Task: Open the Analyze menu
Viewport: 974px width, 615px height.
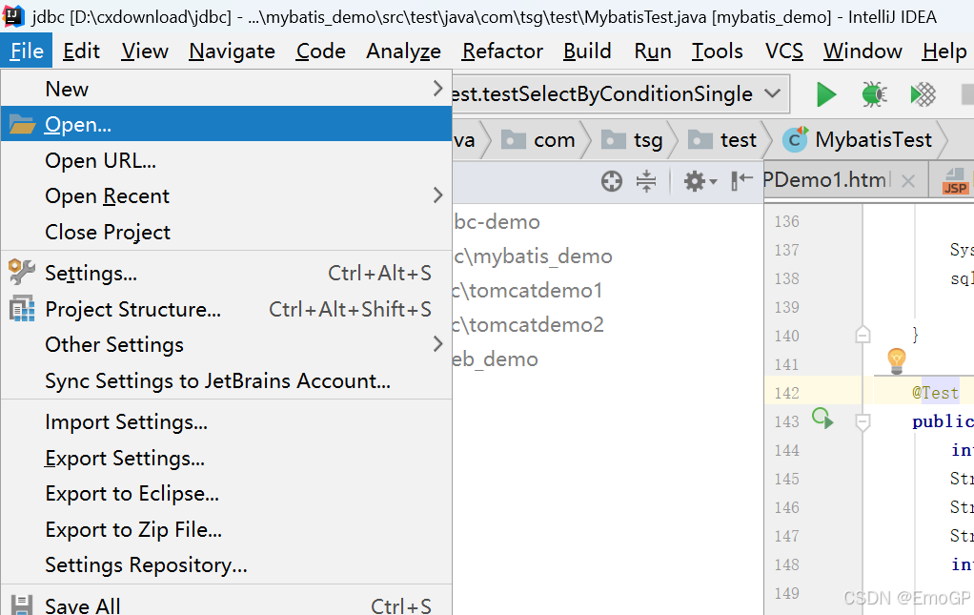Action: tap(404, 51)
